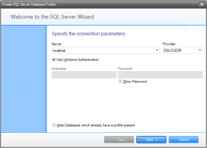Click the dialog title bar text
207x148 pixels.
(29, 4)
